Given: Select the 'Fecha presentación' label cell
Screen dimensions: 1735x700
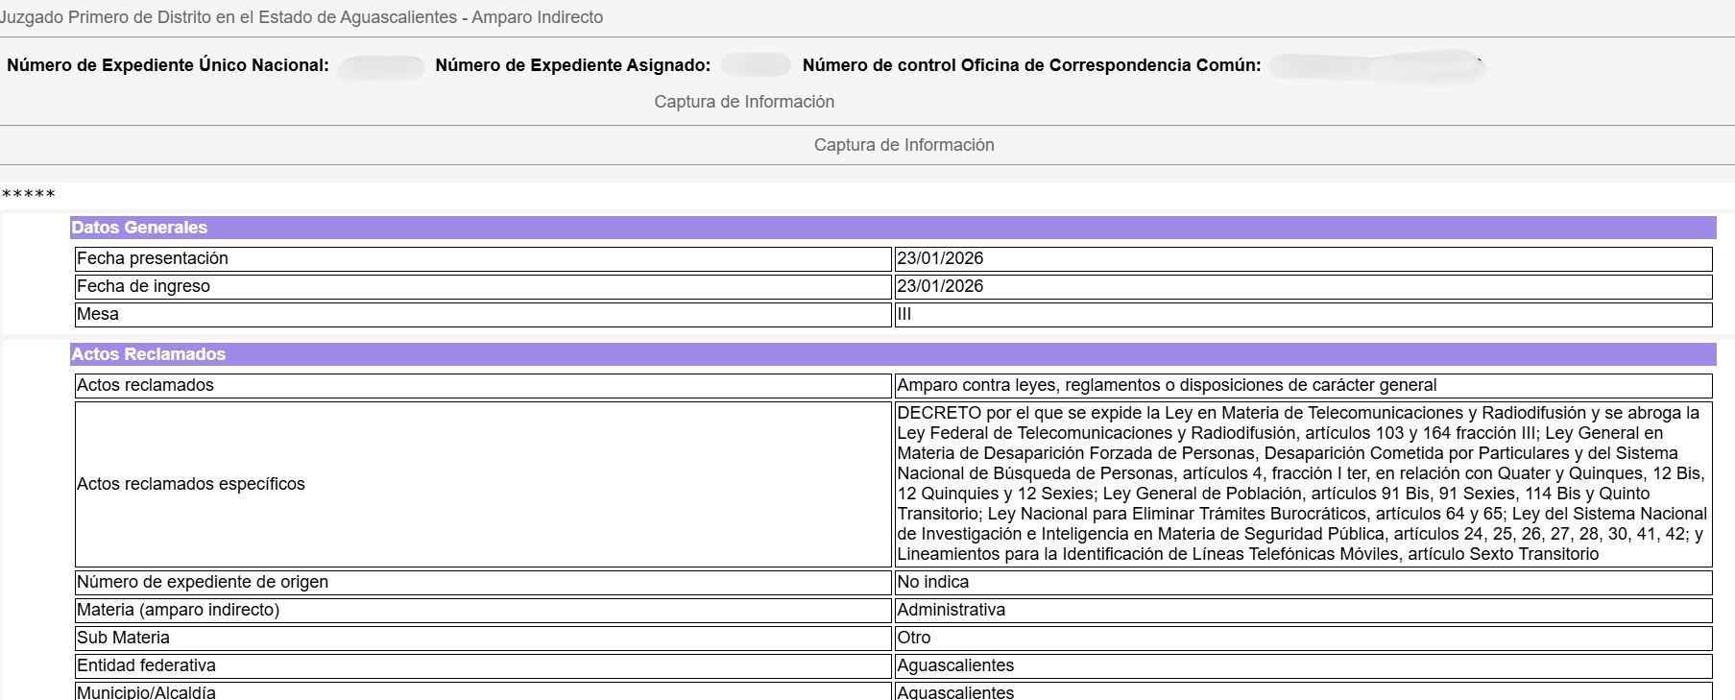Looking at the screenshot, I should pos(483,259).
